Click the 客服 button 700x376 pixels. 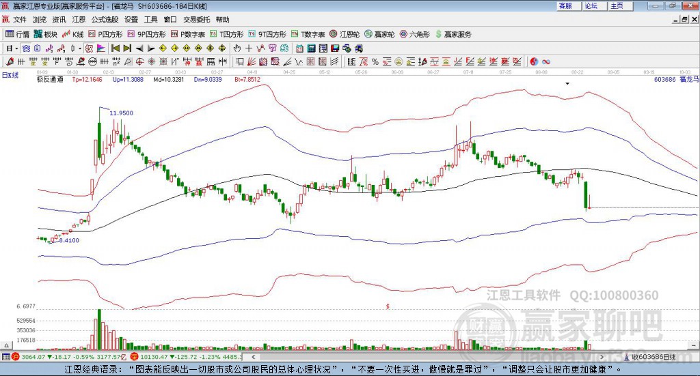(x=568, y=5)
